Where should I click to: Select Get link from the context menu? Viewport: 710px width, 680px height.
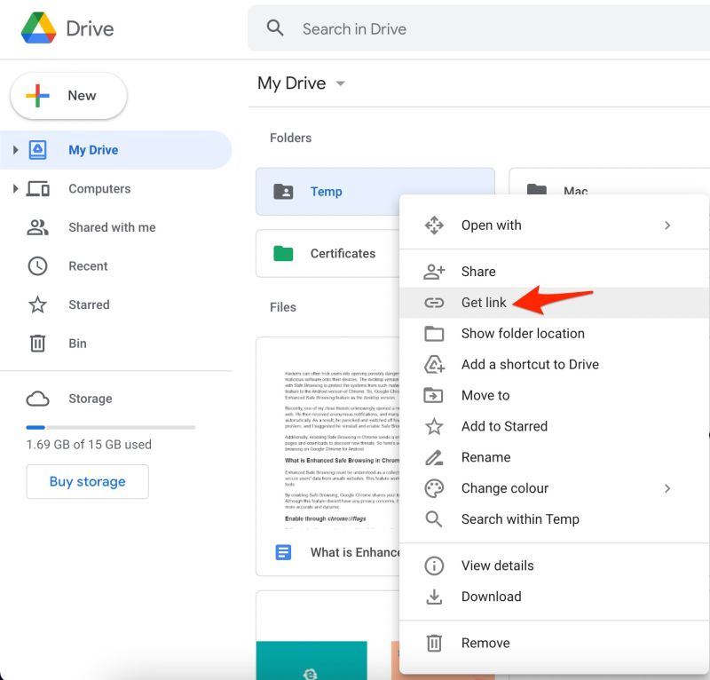click(x=484, y=302)
